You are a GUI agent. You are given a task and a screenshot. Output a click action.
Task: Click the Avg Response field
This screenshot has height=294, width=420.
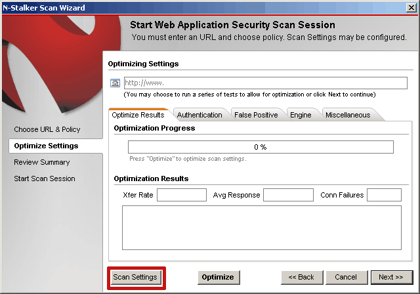pyautogui.click(x=288, y=195)
